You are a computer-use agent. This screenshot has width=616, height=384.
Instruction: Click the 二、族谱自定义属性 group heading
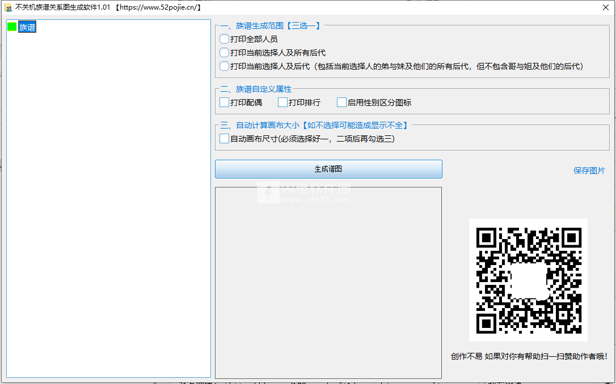(x=256, y=89)
